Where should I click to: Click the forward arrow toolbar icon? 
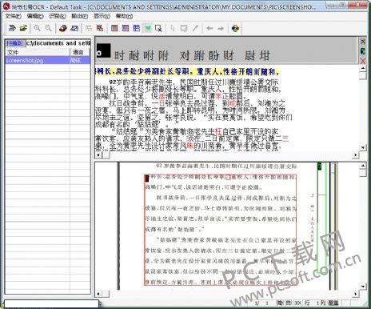[x=221, y=28]
